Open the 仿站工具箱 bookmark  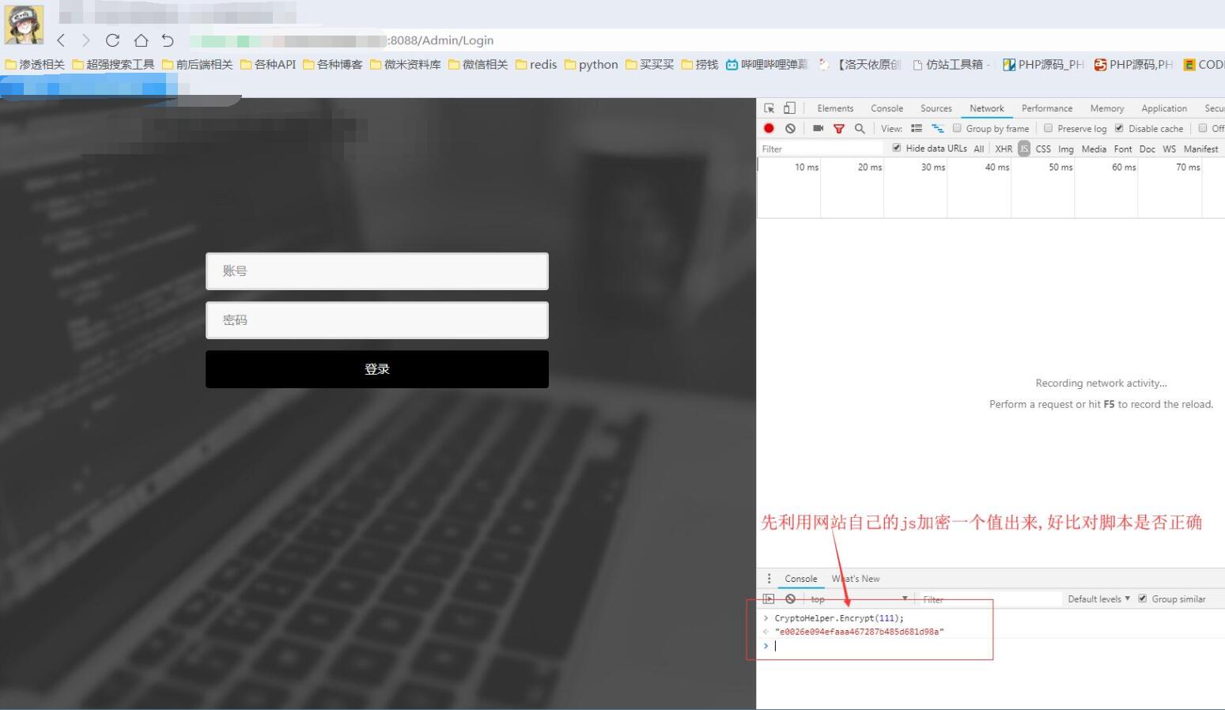click(x=951, y=65)
